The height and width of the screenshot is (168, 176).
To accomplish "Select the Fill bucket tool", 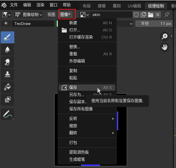I will pyautogui.click(x=7, y=87).
